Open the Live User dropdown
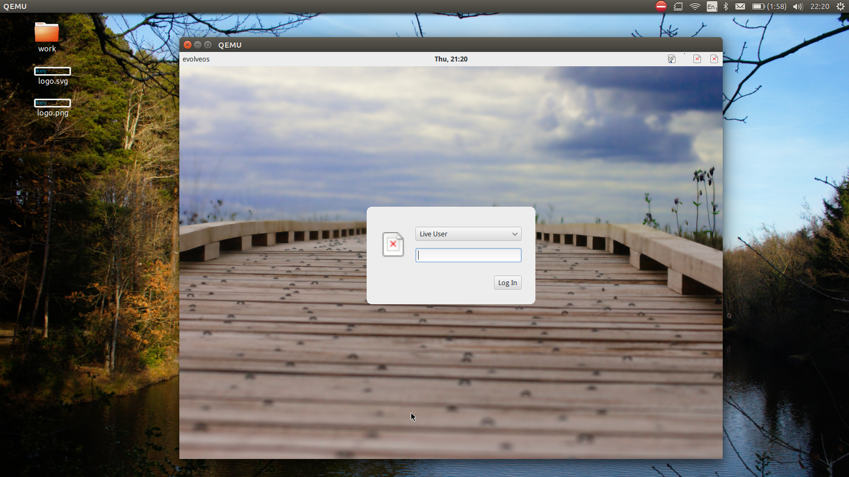Image resolution: width=849 pixels, height=477 pixels. pyautogui.click(x=468, y=234)
